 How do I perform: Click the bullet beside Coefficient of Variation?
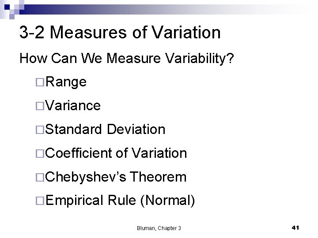(40, 153)
